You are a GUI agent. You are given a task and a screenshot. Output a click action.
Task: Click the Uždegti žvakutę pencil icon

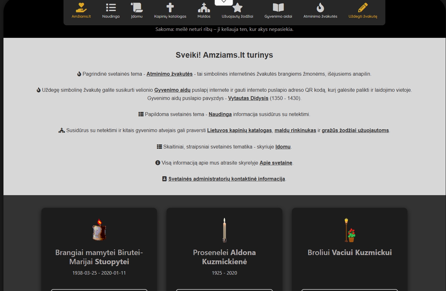pyautogui.click(x=363, y=7)
